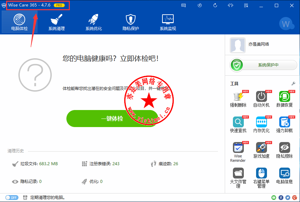Click the 痕迹数: 26 entry
The width and height of the screenshot is (300, 202).
pyautogui.click(x=164, y=164)
